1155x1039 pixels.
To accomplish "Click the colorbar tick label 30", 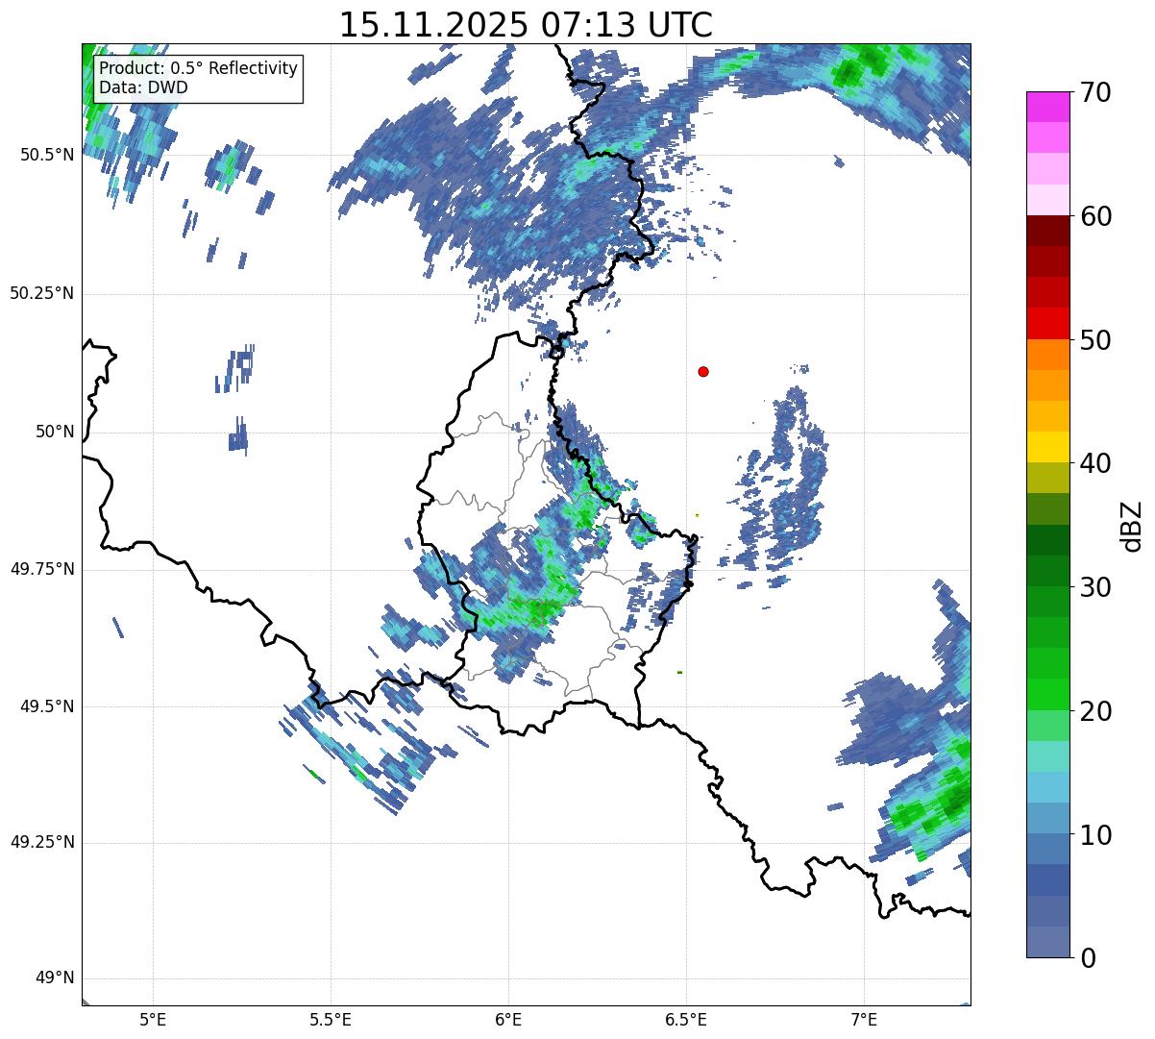I will point(1095,587).
